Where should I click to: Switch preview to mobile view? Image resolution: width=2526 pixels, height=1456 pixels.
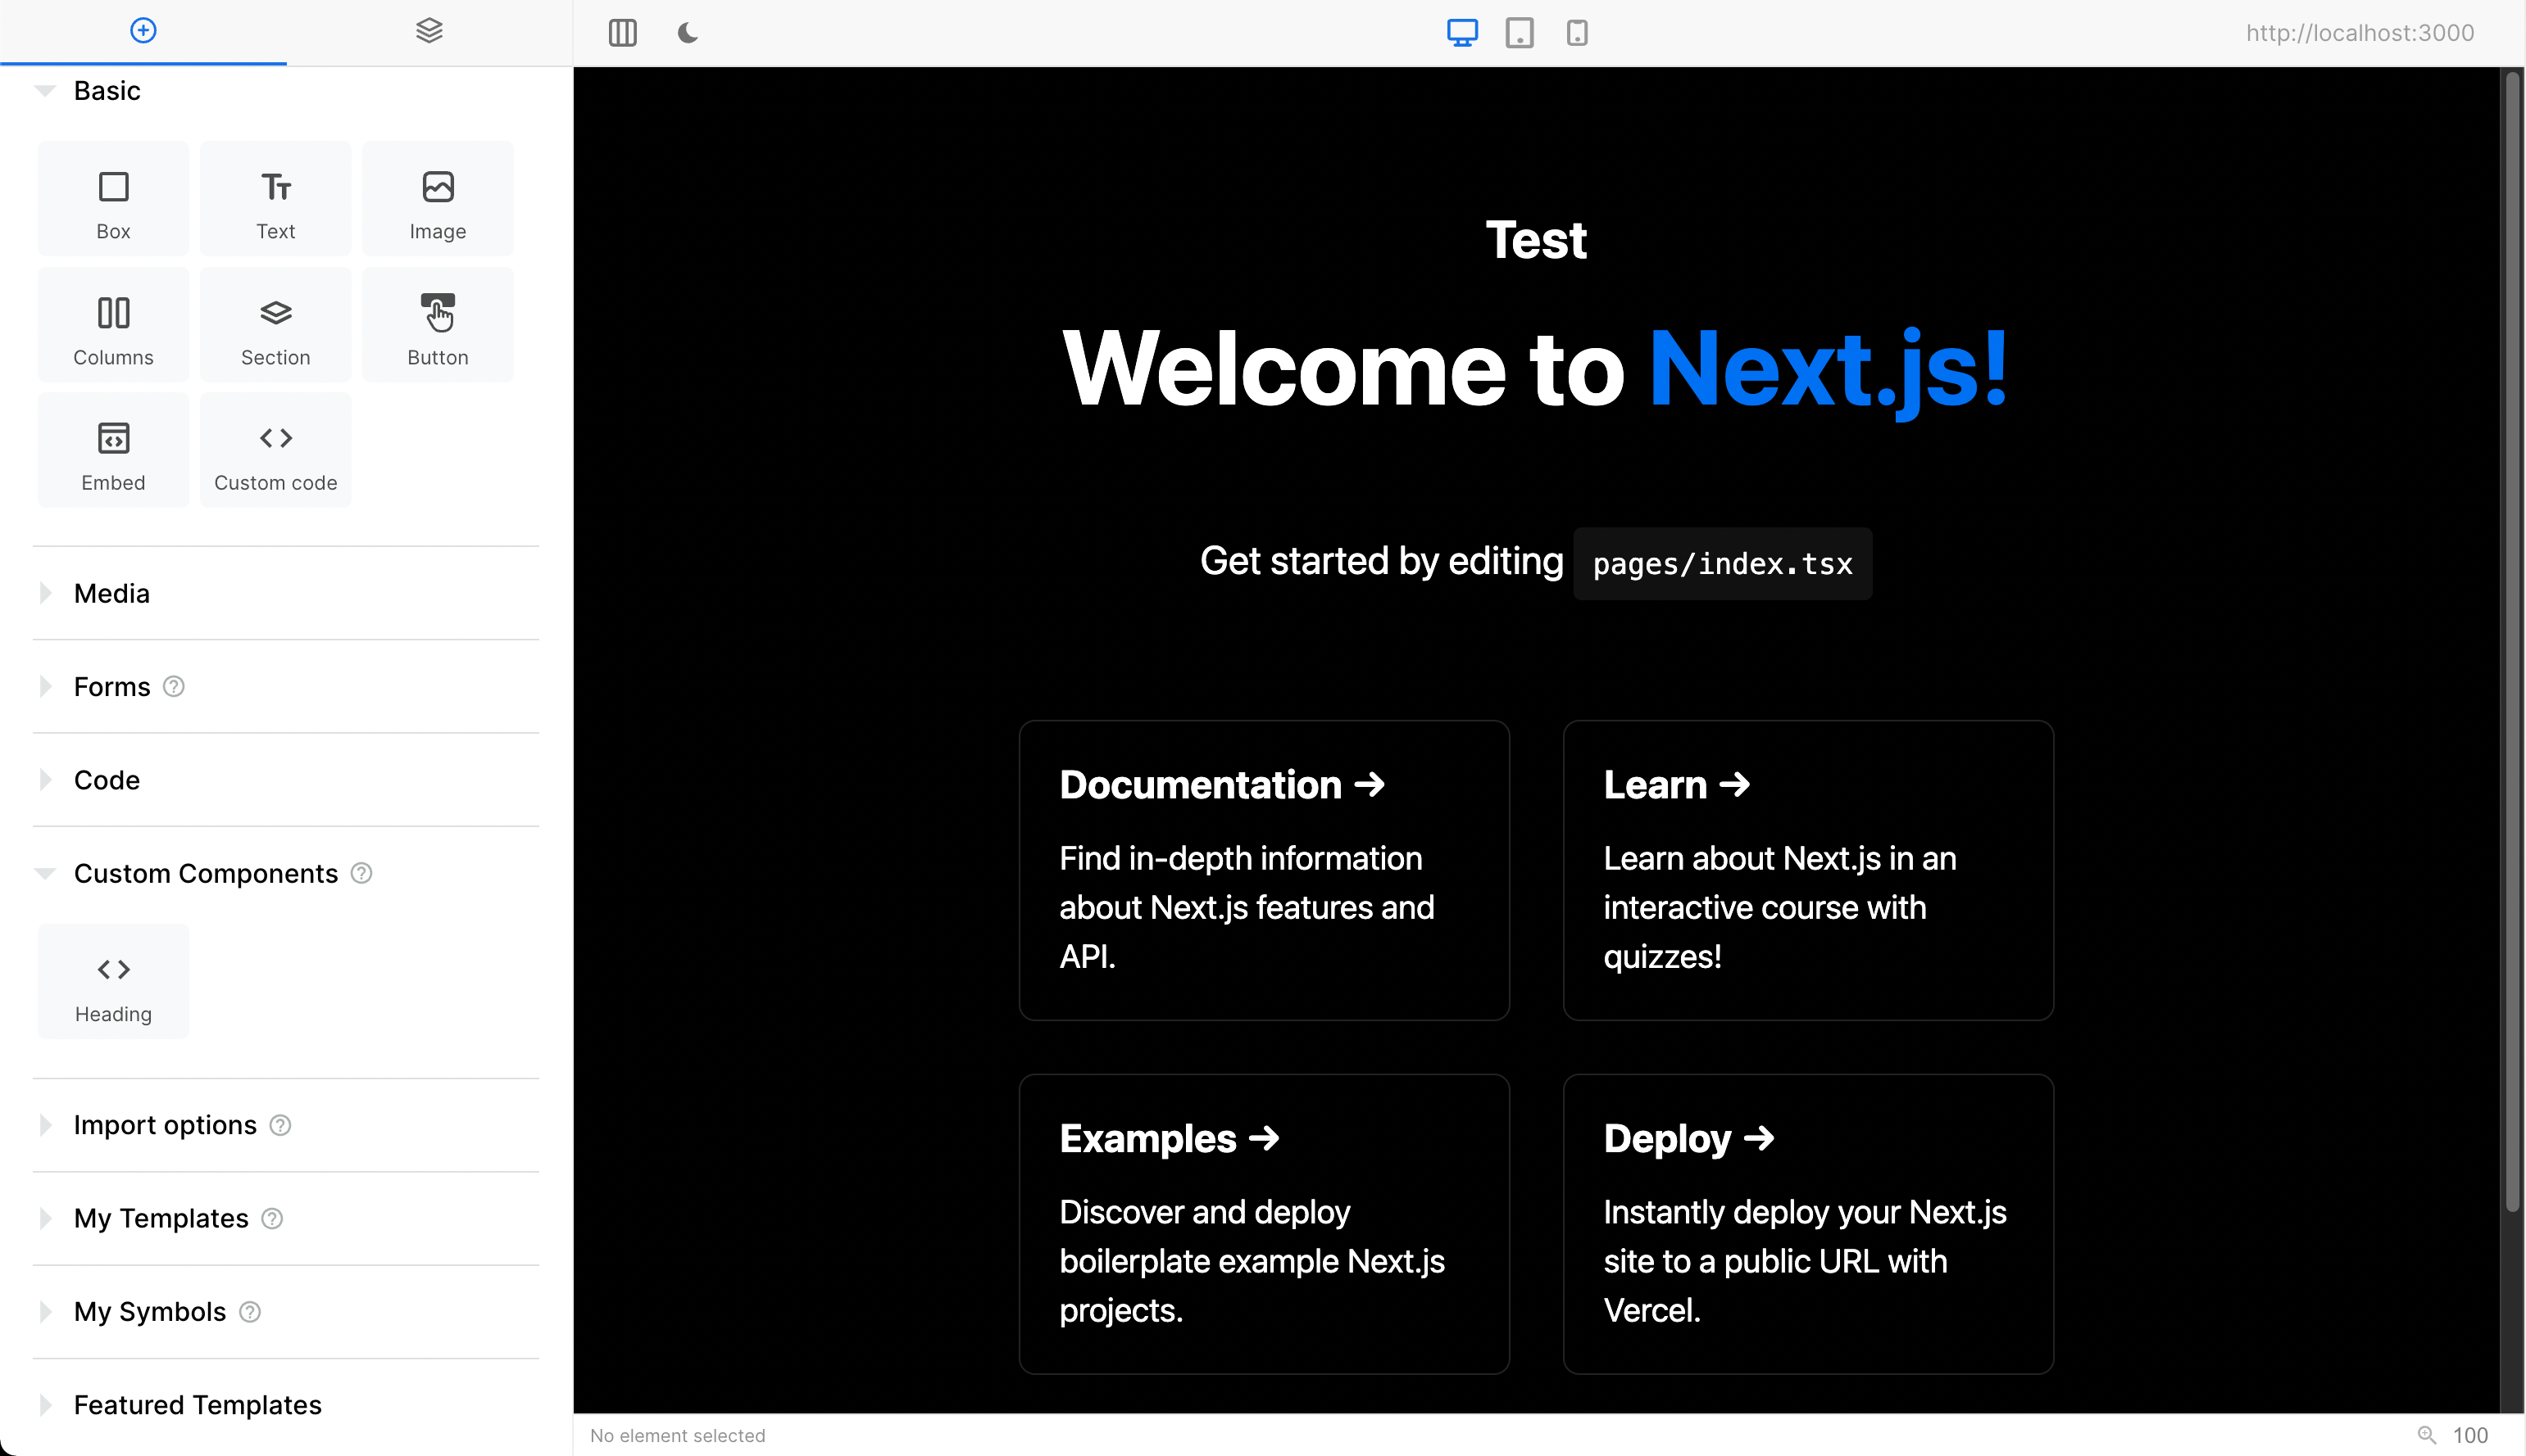point(1576,33)
